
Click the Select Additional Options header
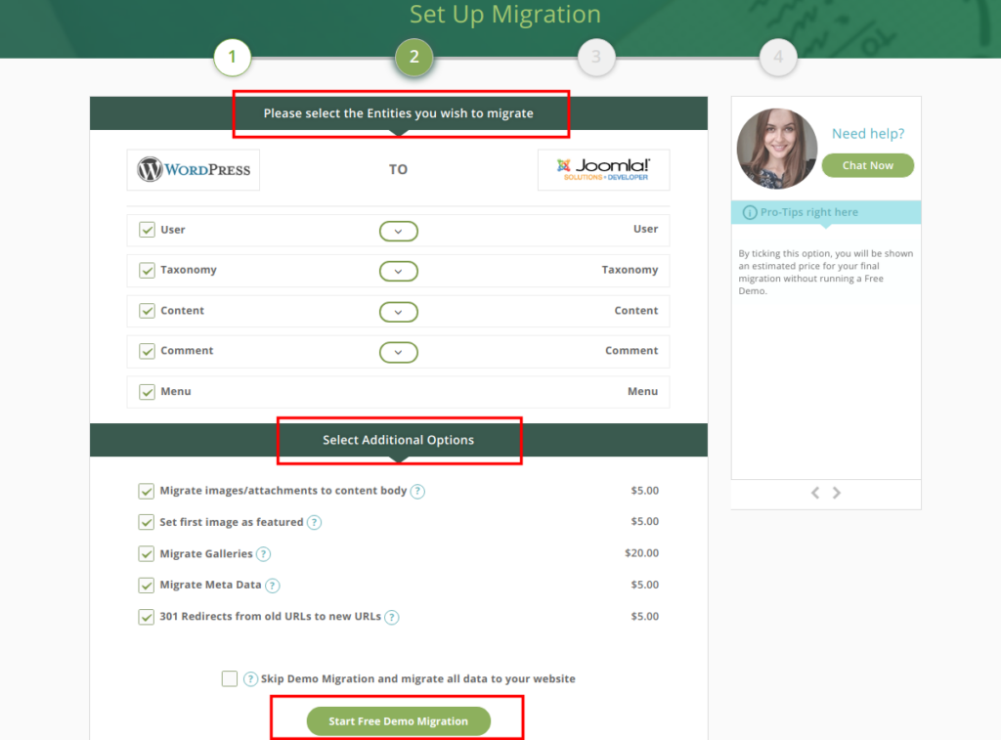pyautogui.click(x=399, y=440)
